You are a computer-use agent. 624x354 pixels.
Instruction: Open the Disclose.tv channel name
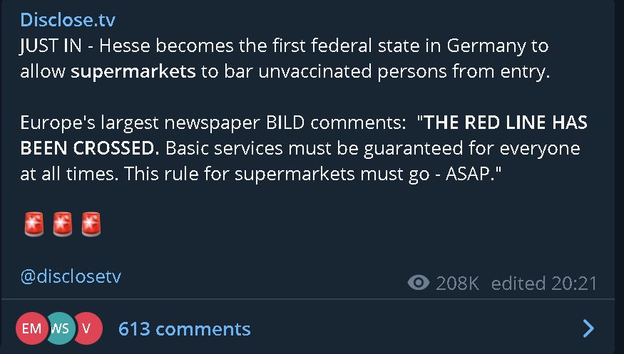coord(68,19)
